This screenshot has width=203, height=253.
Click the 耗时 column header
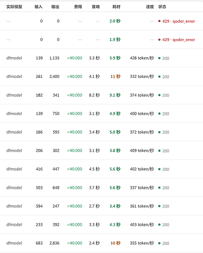click(116, 7)
